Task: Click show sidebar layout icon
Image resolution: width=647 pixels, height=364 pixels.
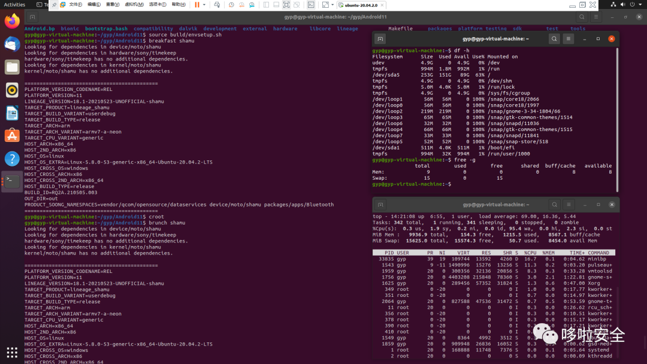Action: click(x=266, y=5)
